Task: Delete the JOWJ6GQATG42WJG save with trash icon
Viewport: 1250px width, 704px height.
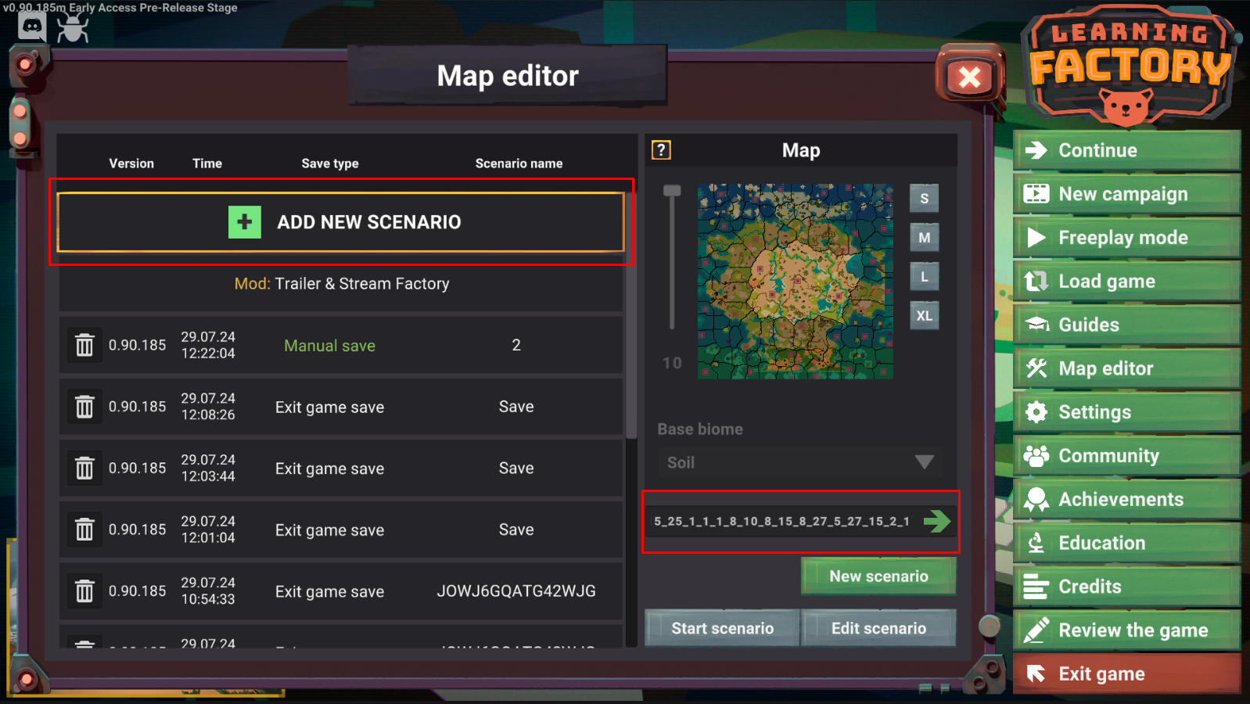Action: (x=84, y=591)
